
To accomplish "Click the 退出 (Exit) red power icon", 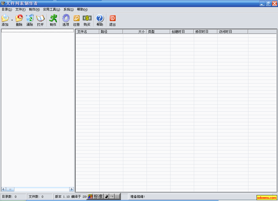I will click(112, 18).
